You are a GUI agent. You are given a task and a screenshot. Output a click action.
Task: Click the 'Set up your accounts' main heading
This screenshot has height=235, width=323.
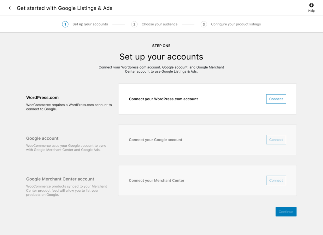pyautogui.click(x=161, y=57)
